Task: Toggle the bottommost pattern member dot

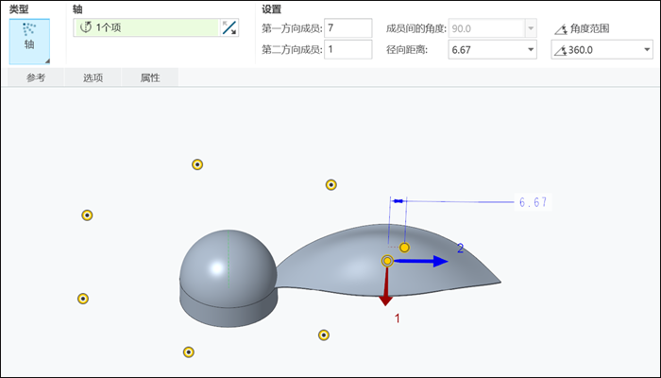Action: coord(189,352)
